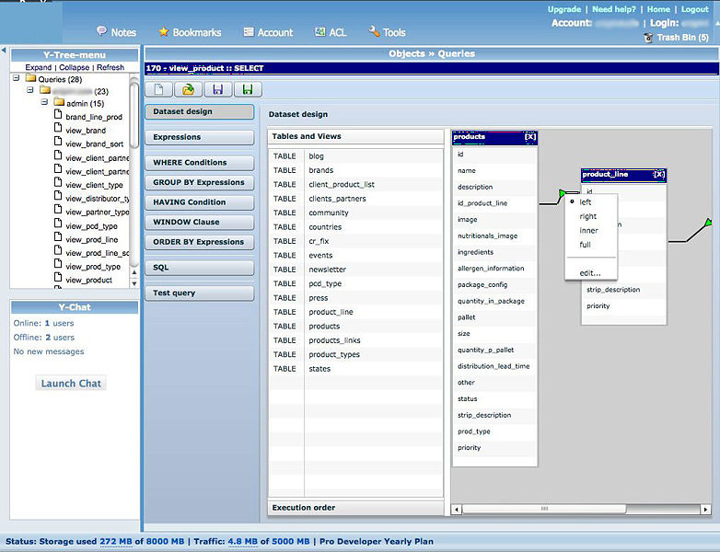Click the Refresh link in Y-Tree-menu
720x552 pixels.
(110, 67)
